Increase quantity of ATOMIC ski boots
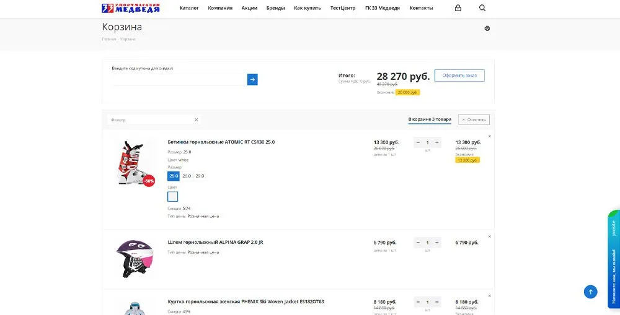Screen dimensions: 620x315 (x=437, y=143)
